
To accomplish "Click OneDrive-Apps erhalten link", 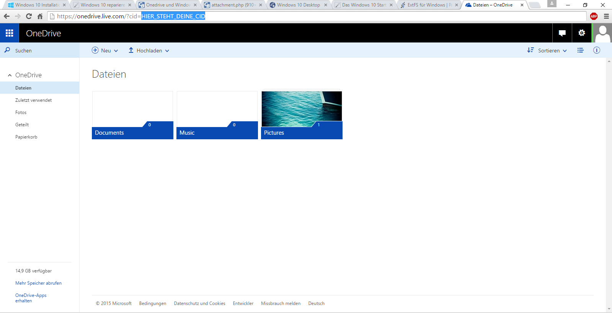I will click(x=31, y=298).
